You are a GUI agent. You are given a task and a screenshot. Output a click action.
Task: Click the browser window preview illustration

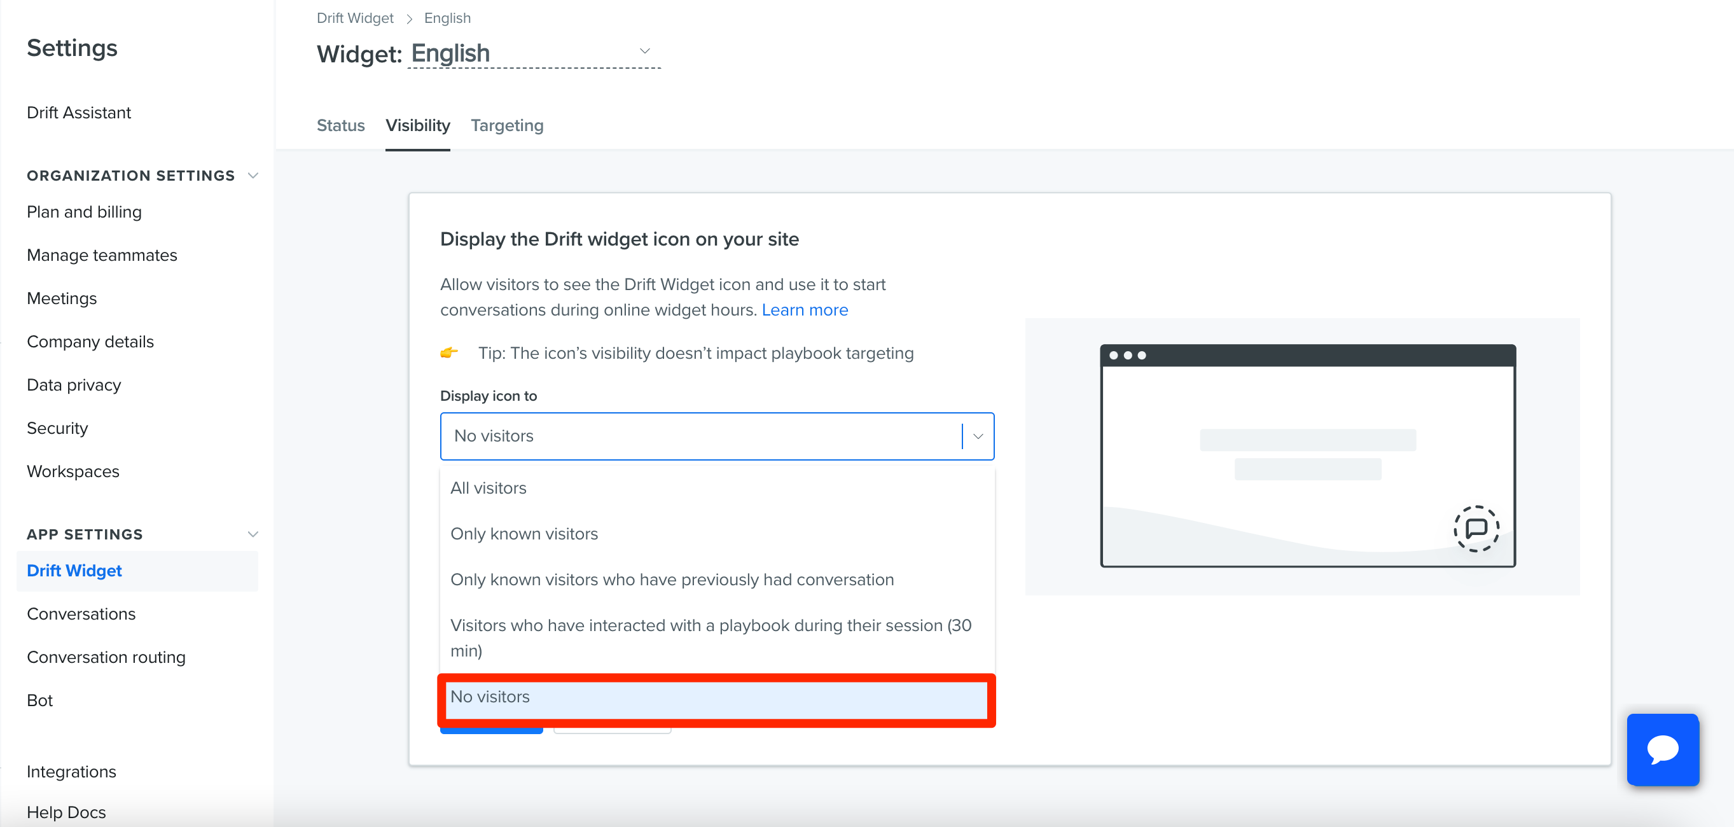click(x=1307, y=456)
